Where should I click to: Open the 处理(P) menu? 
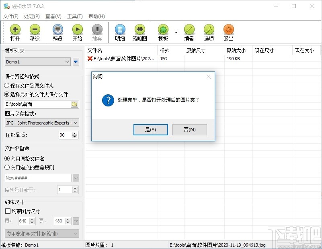(x=31, y=16)
